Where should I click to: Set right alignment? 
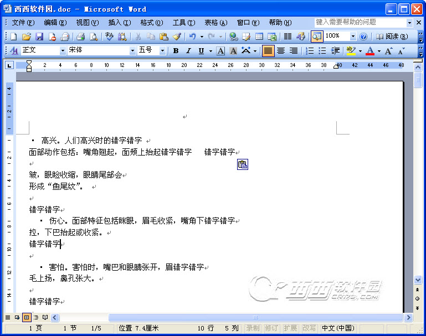pos(294,51)
